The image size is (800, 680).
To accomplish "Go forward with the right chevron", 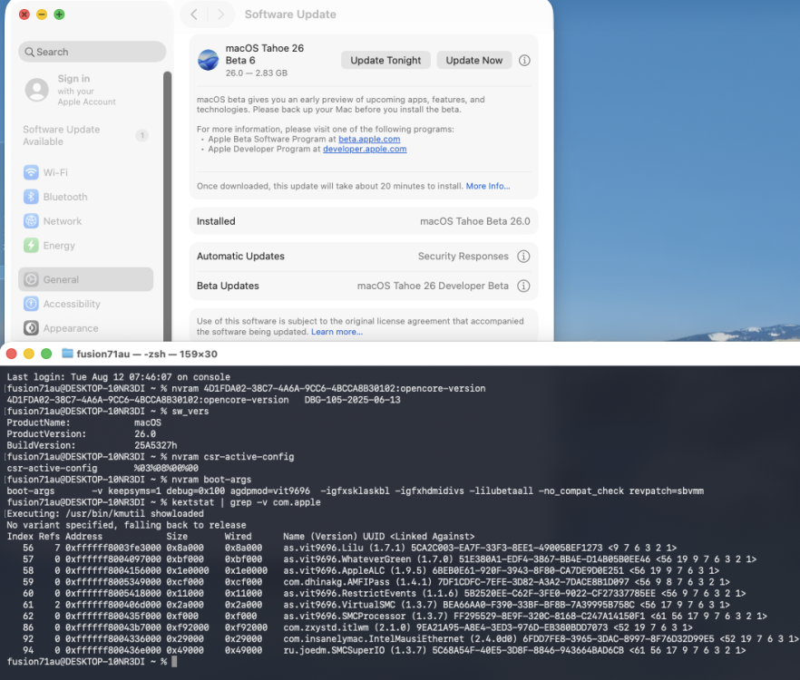I will tap(220, 15).
